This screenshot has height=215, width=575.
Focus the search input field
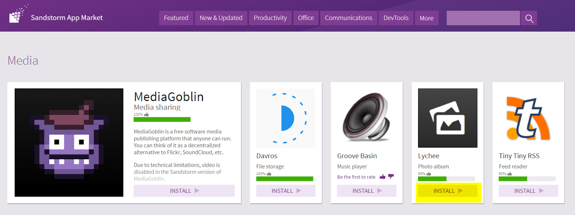(x=483, y=18)
